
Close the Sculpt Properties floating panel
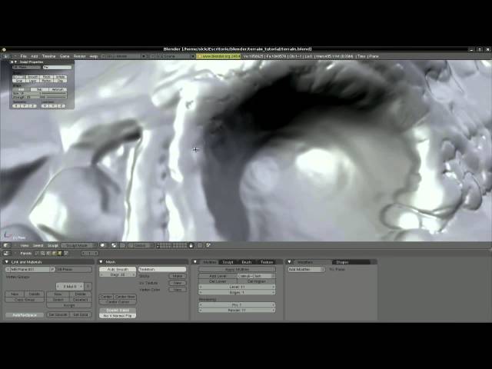coord(12,62)
